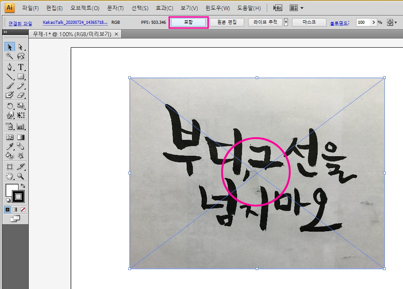This screenshot has height=289, width=403.
Task: Close the 무제-1 document tab
Action: point(116,34)
